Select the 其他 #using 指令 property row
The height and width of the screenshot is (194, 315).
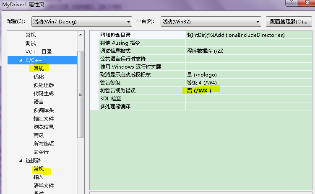pos(205,43)
